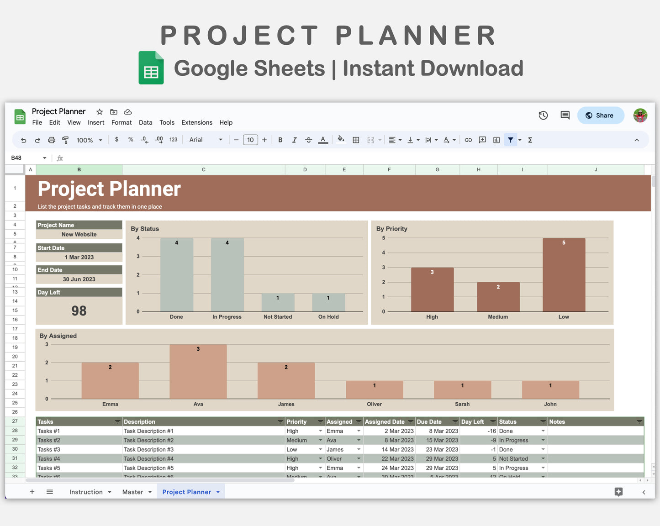Screen dimensions: 660x526
Task: Select the Paint format tool
Action: 65,140
